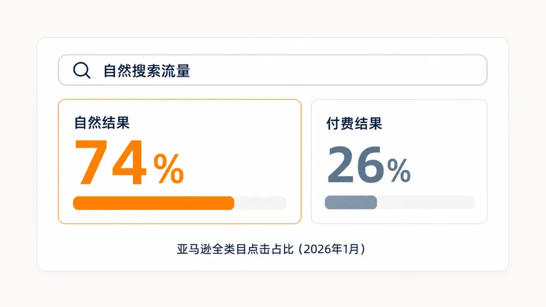Click the filled gray-blue progress bar
This screenshot has height=307, width=546.
[x=351, y=202]
